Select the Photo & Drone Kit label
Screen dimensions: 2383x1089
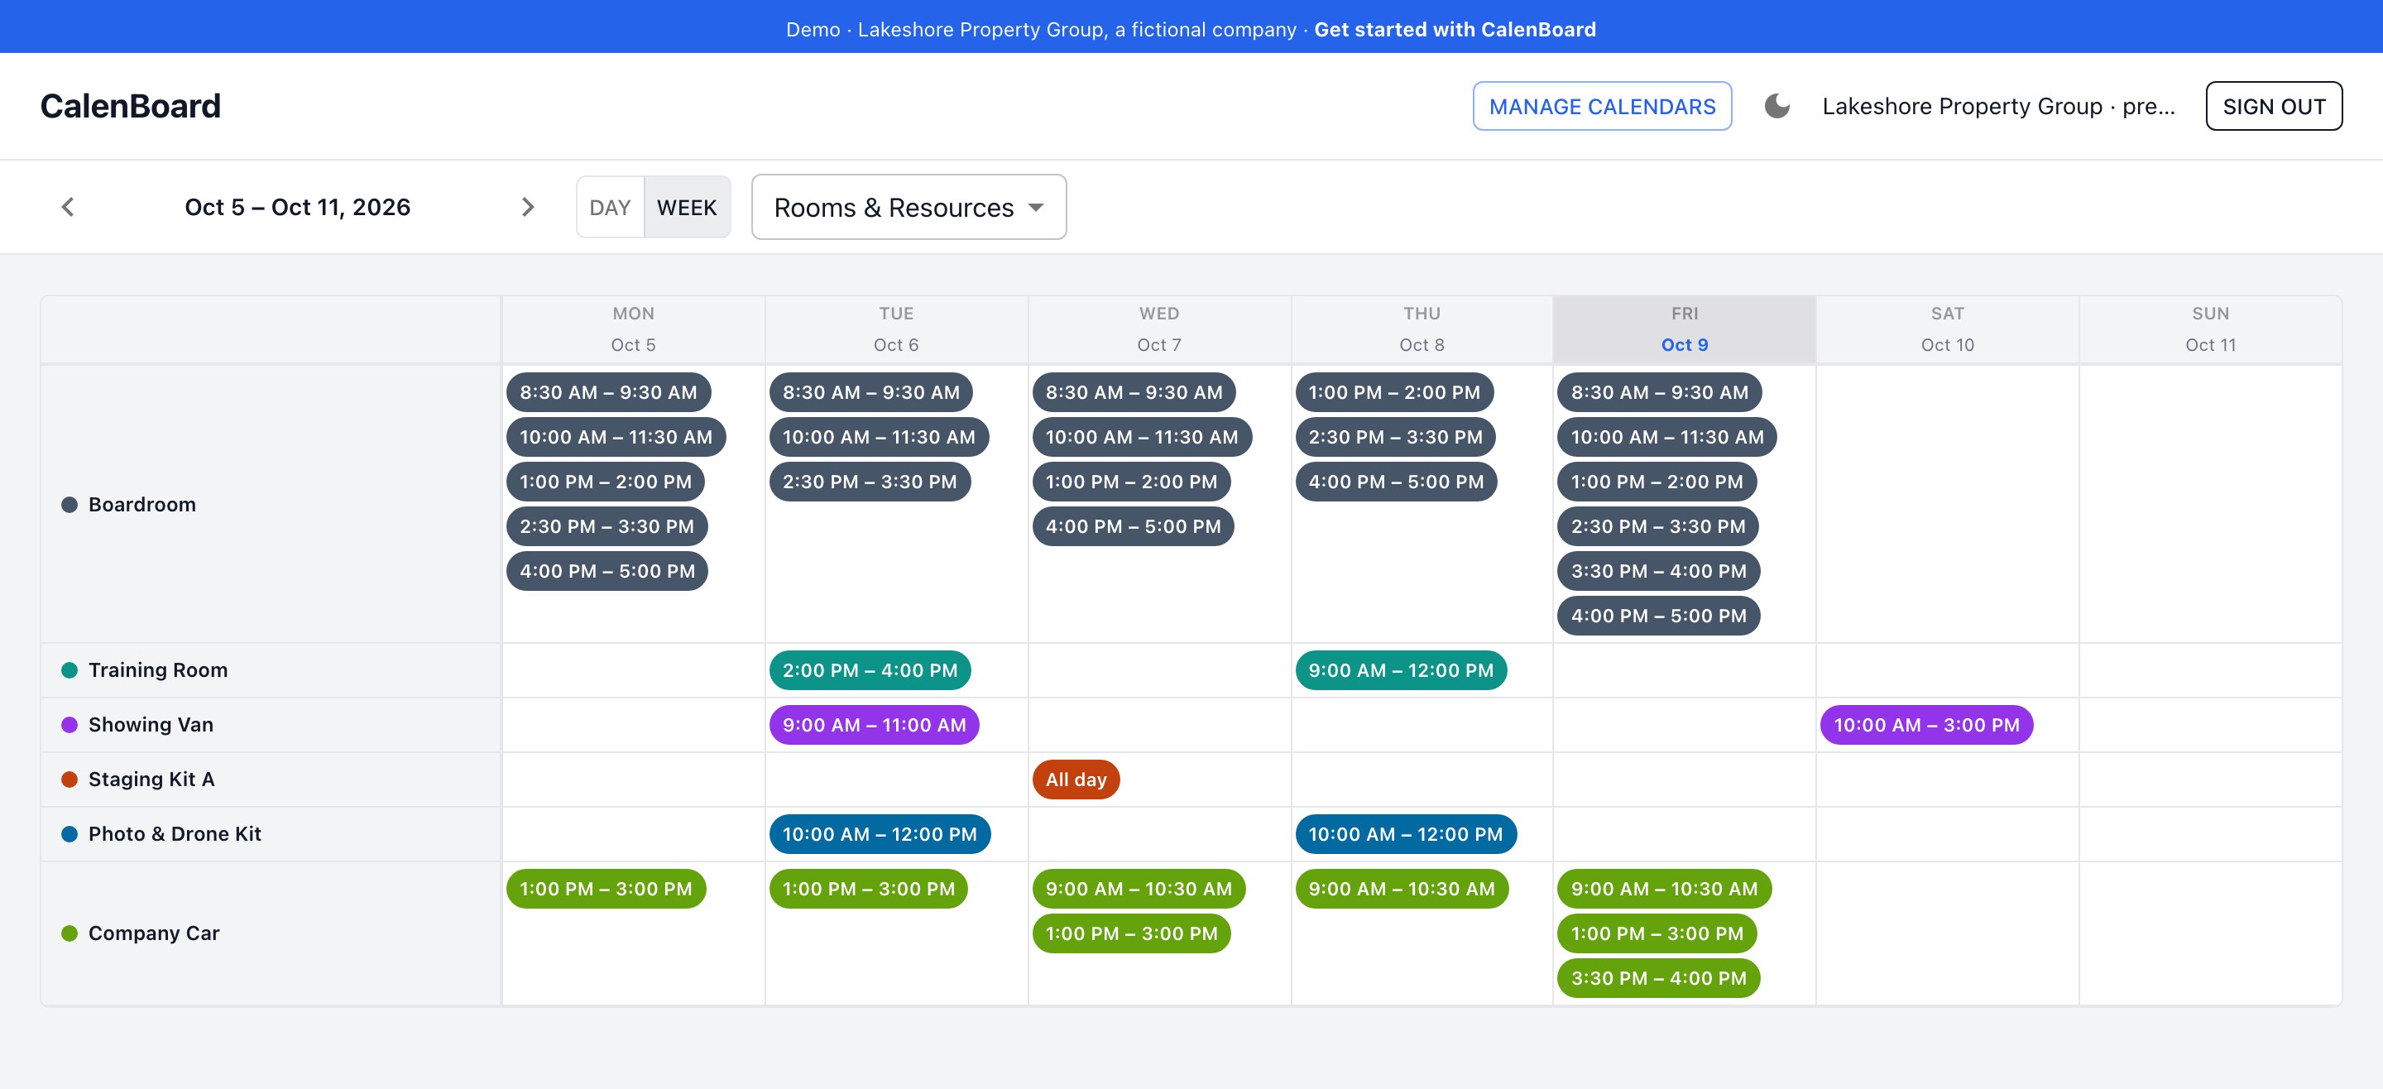(x=175, y=833)
